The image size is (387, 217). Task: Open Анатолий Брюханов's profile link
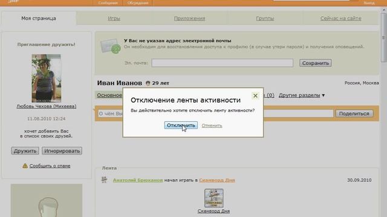[138, 180]
